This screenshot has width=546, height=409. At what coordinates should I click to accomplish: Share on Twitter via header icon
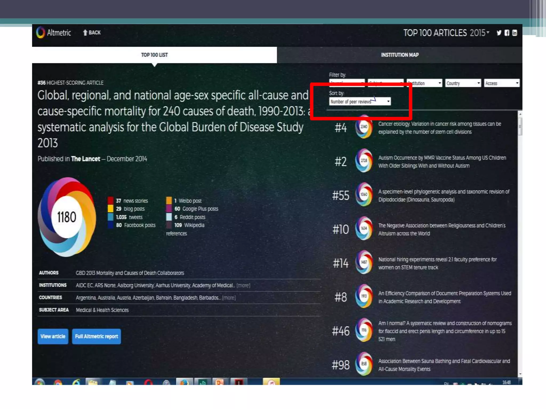pyautogui.click(x=499, y=33)
